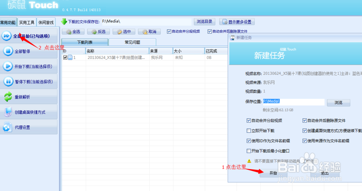Click the 选中 button
This screenshot has width=362, height=191.
pos(124,31)
